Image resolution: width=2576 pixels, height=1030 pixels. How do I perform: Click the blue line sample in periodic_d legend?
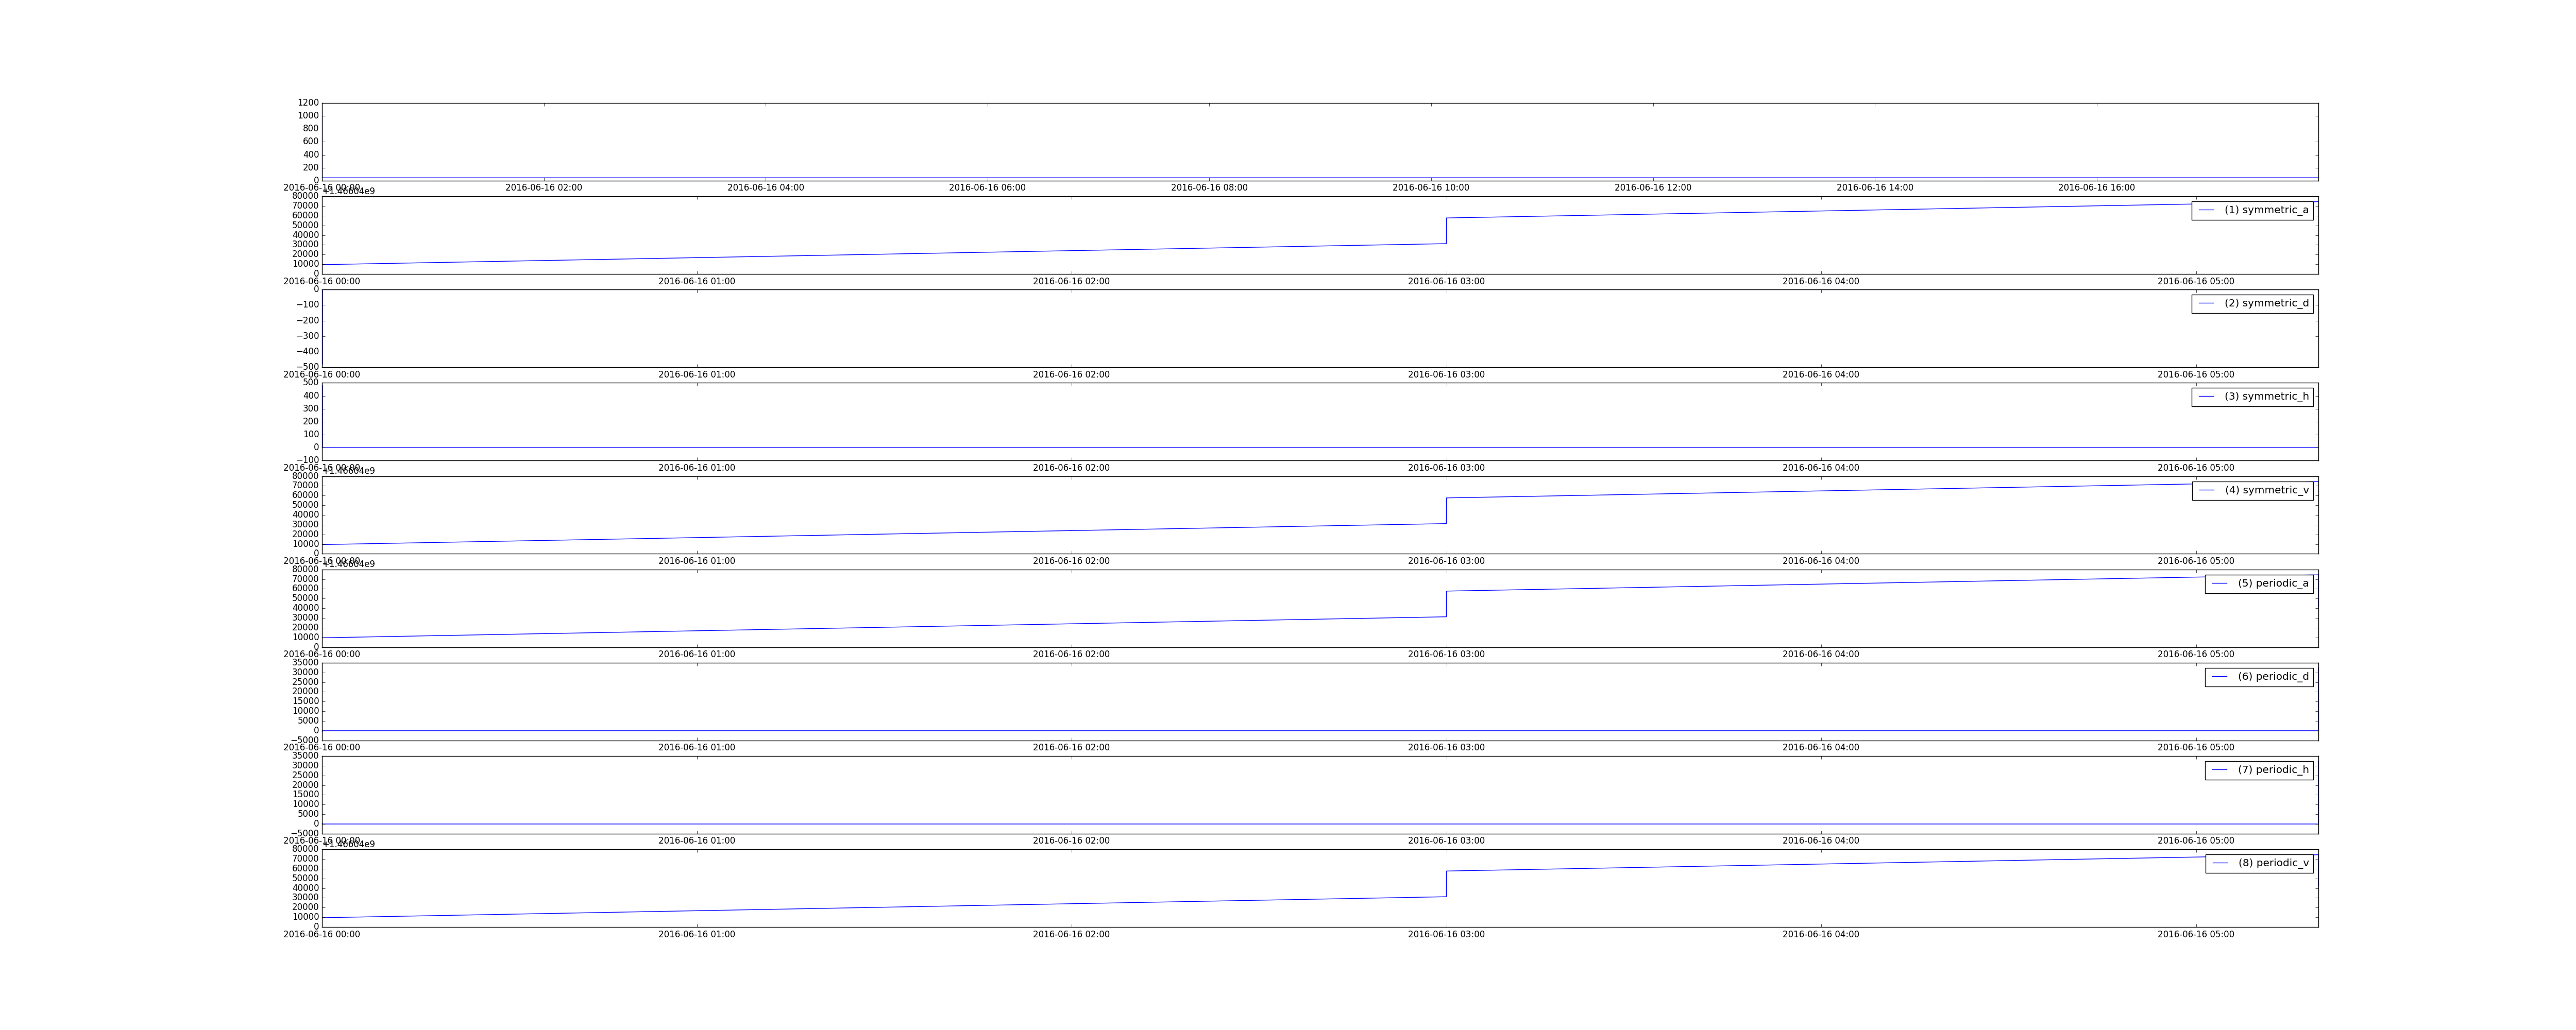point(2219,676)
